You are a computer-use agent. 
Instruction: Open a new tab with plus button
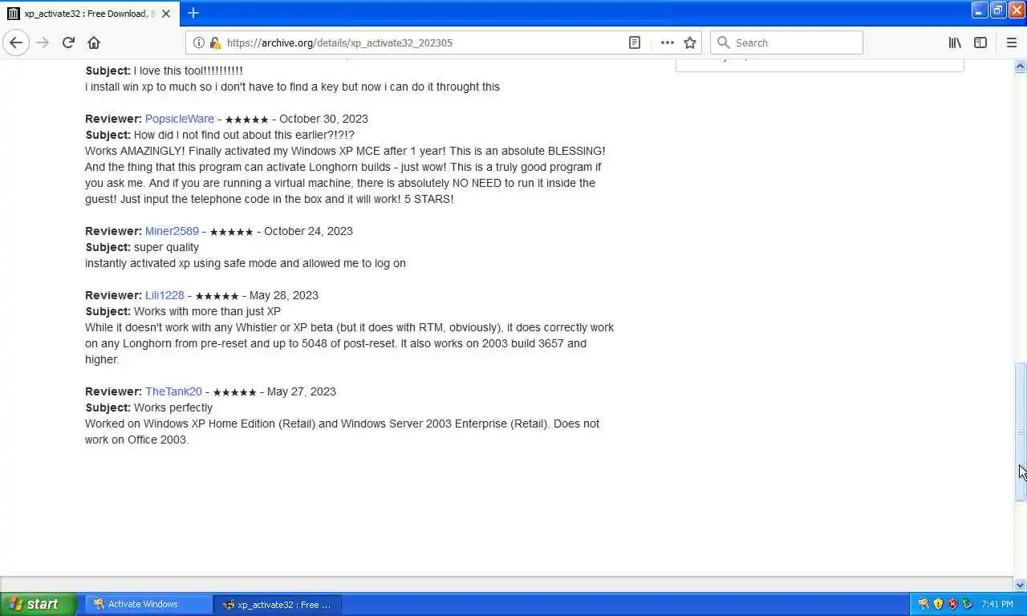(193, 13)
